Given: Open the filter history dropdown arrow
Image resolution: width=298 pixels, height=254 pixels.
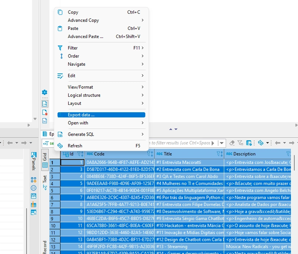Looking at the screenshot, I should tap(222, 143).
